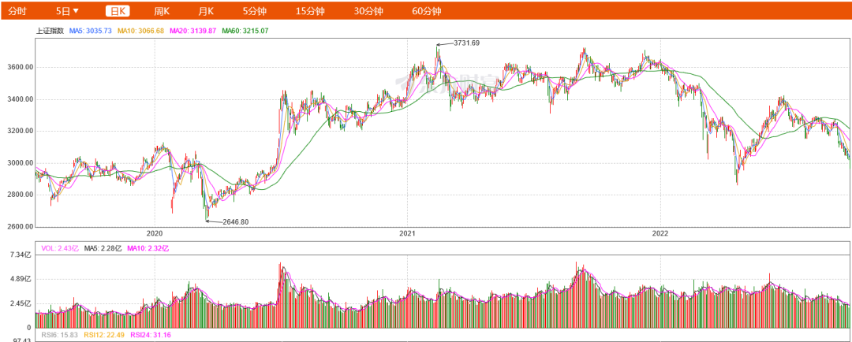Switch to the 周K weekly chart

pos(162,11)
